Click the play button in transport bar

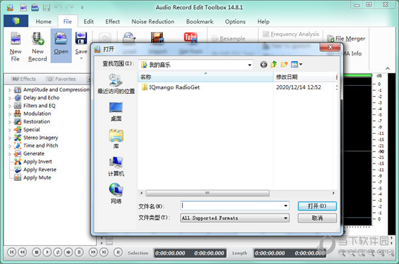point(47,252)
